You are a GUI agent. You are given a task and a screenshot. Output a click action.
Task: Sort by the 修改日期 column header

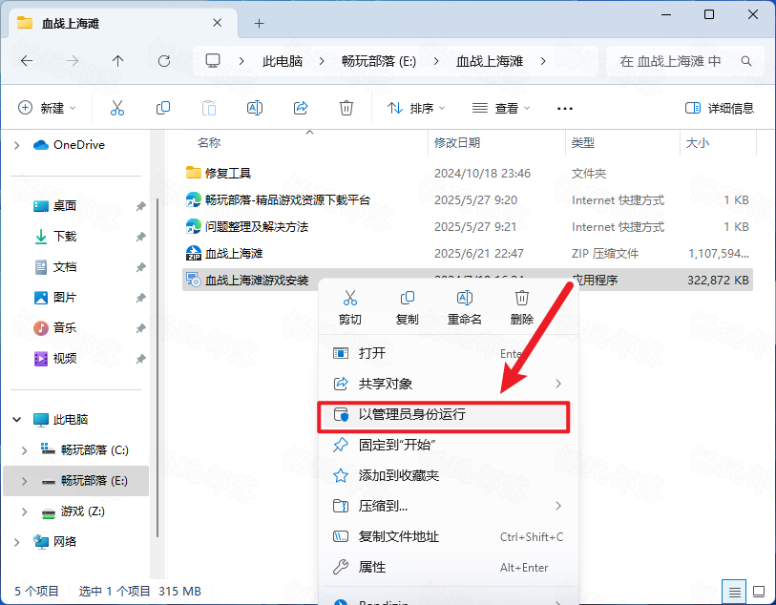pos(457,143)
